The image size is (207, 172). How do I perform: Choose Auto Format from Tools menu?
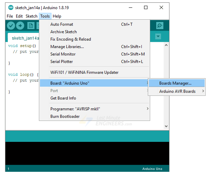pyautogui.click(x=94, y=24)
